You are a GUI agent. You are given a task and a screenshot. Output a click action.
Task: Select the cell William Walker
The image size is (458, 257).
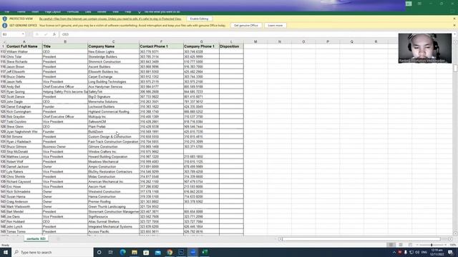(x=24, y=51)
